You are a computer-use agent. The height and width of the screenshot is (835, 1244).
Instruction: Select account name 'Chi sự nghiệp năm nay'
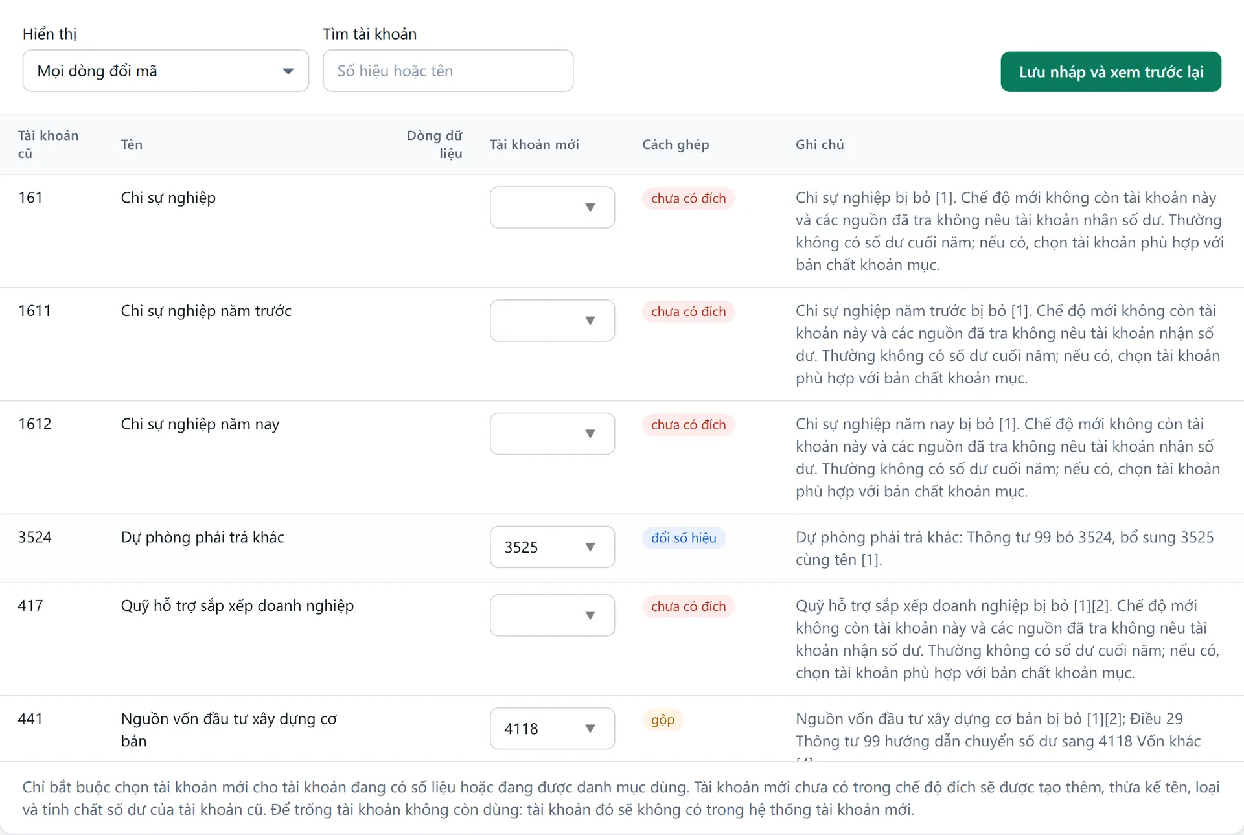[x=200, y=424]
